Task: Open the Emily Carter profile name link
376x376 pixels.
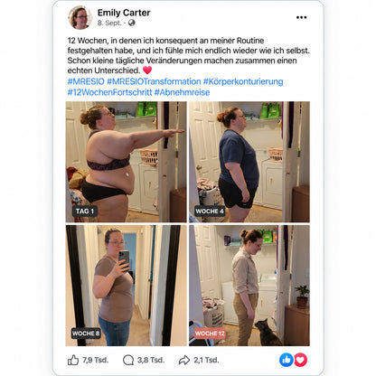Action: coord(124,13)
